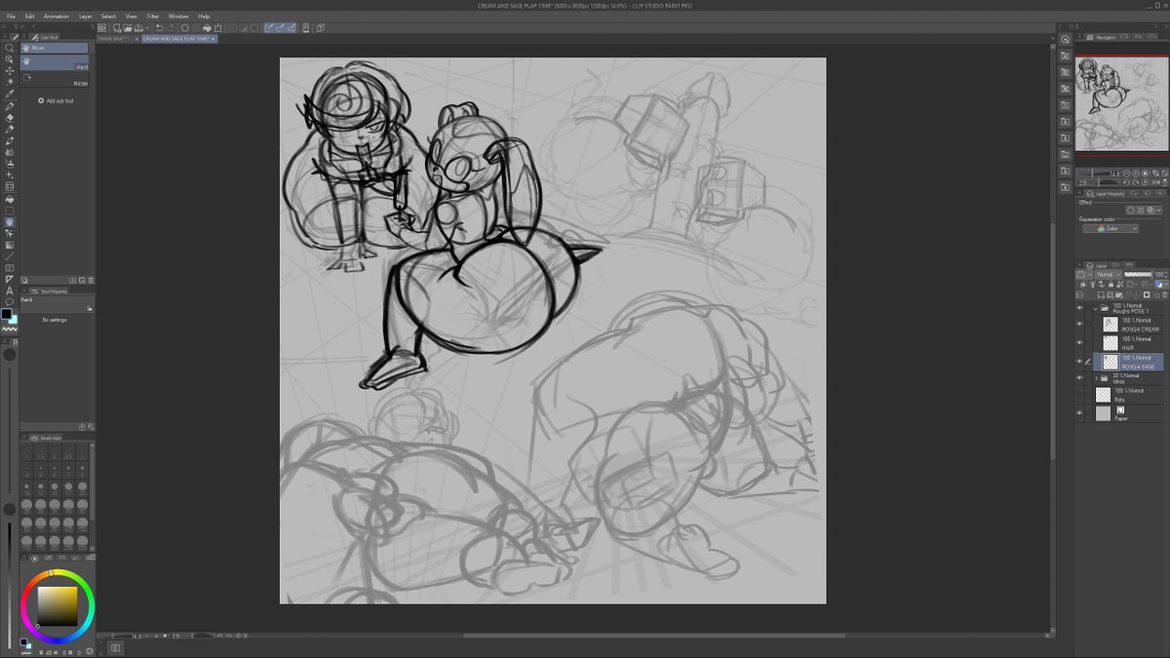The height and width of the screenshot is (658, 1170).
Task: Open the Window menu
Action: click(x=178, y=17)
